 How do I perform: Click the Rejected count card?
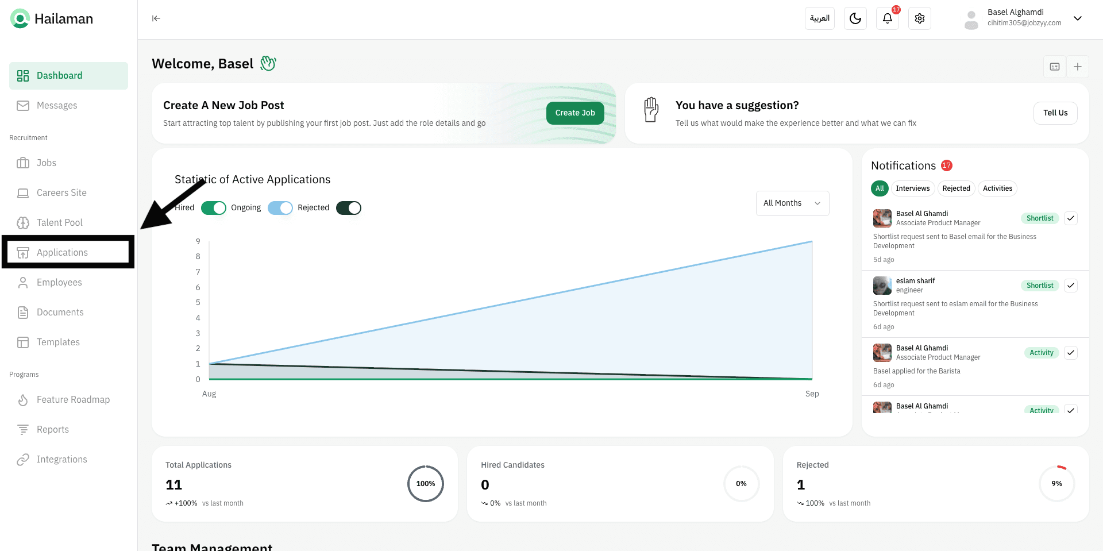click(x=936, y=484)
